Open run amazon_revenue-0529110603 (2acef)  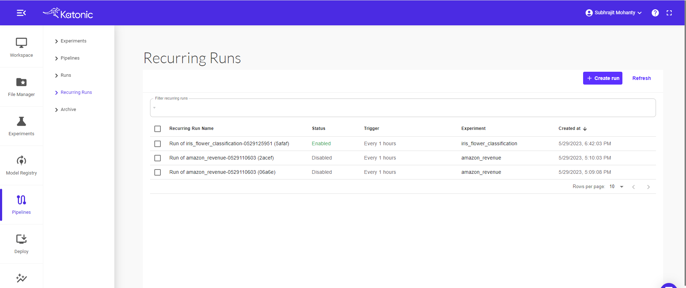(x=222, y=158)
